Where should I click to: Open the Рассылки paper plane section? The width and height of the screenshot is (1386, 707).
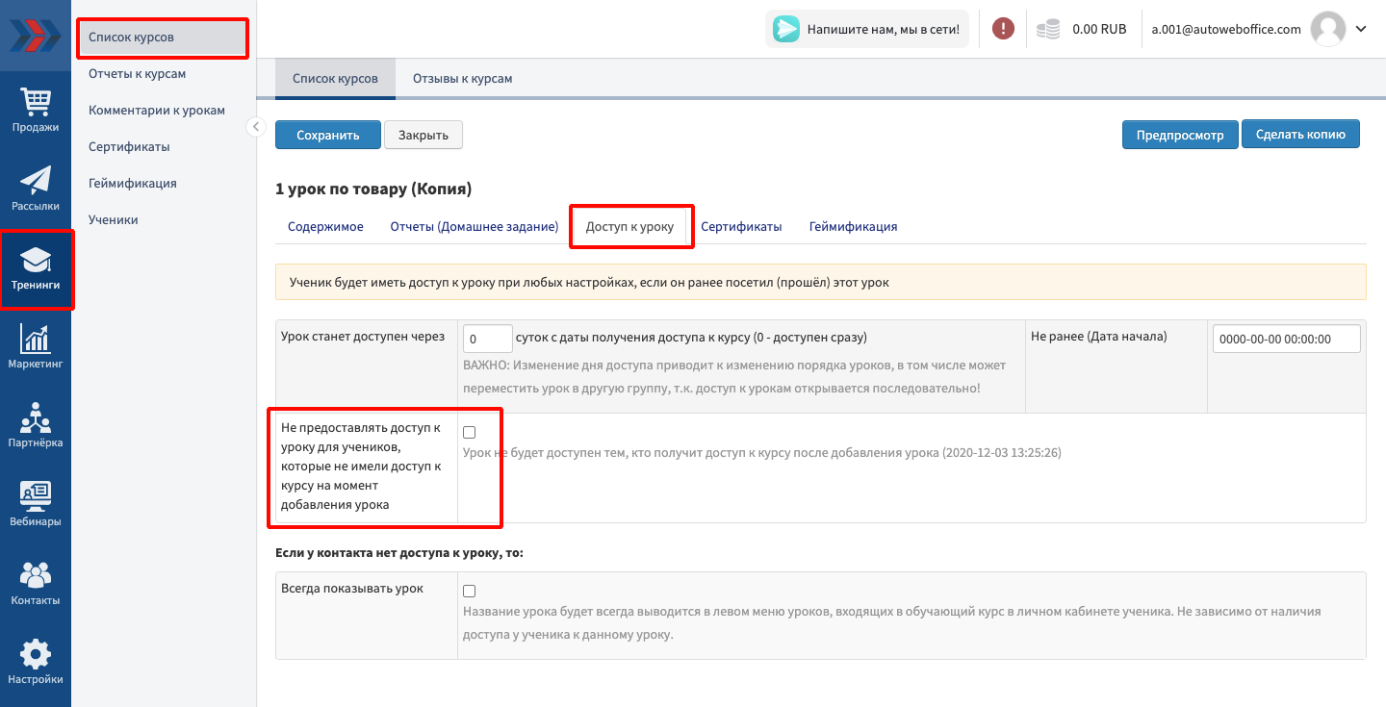(x=36, y=189)
